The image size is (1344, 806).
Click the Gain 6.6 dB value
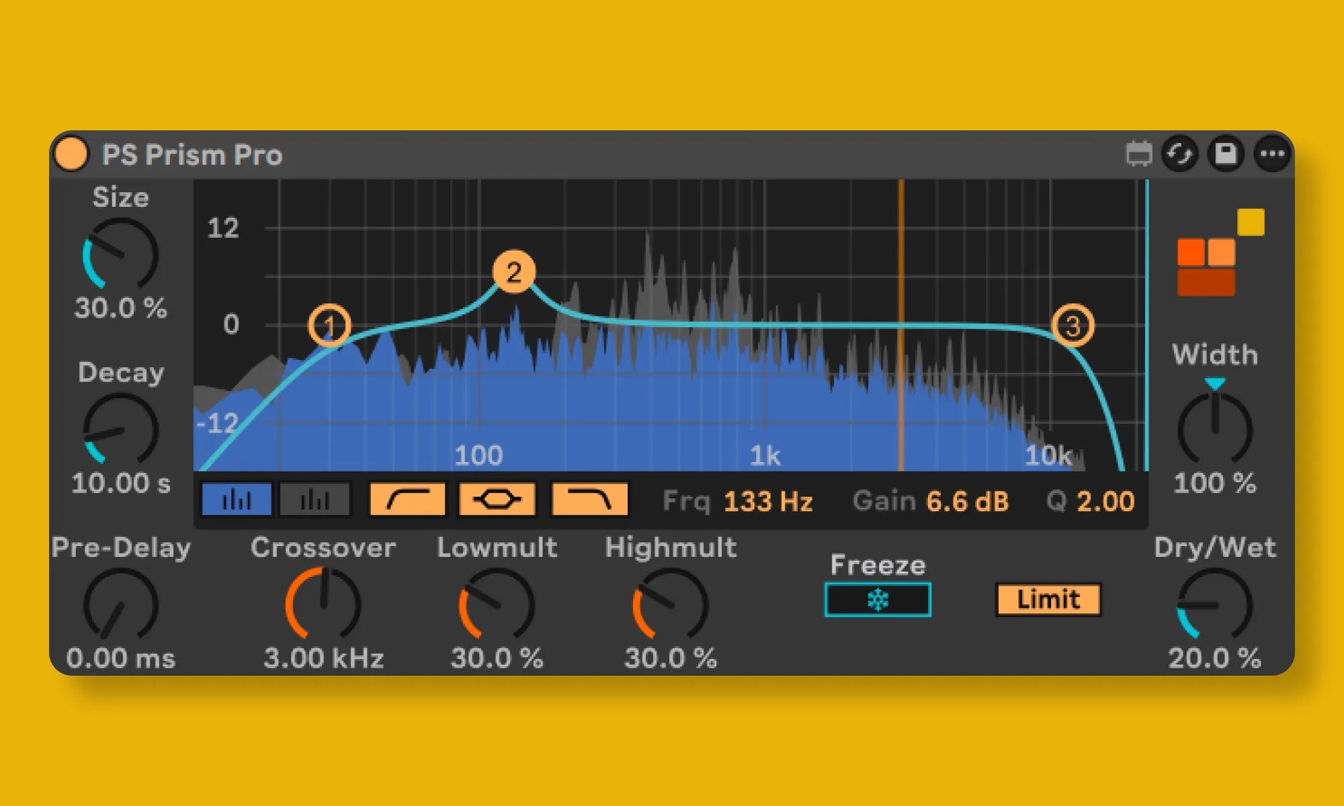[x=967, y=502]
